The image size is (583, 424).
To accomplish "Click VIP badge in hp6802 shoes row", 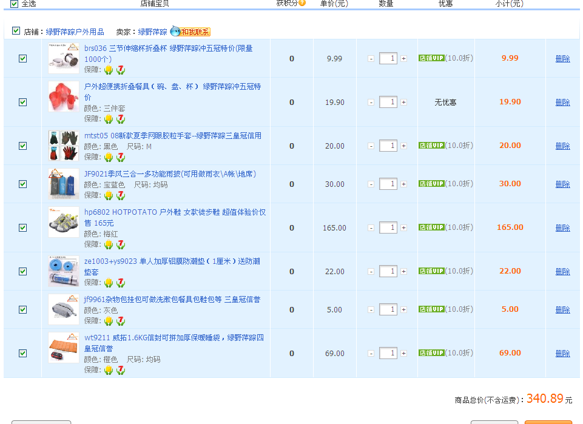I will tap(431, 227).
